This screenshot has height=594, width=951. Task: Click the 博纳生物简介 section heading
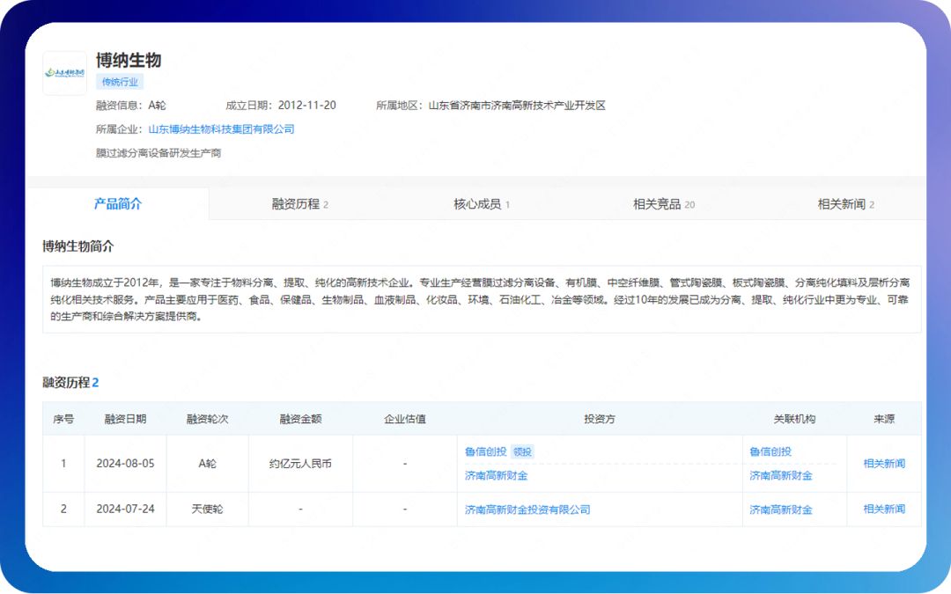(x=78, y=246)
